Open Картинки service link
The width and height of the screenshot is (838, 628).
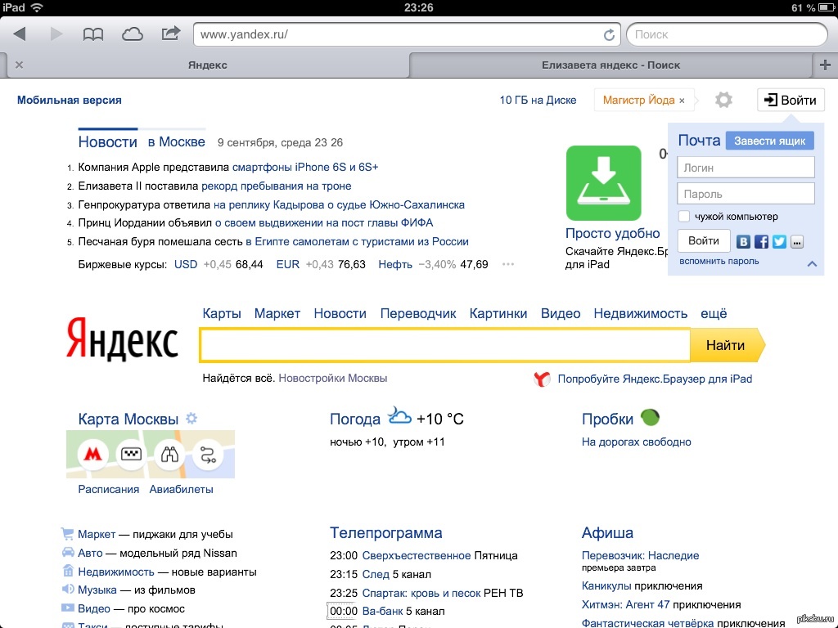point(498,313)
